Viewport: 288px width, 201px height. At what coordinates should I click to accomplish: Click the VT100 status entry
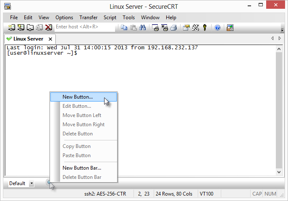point(207,194)
